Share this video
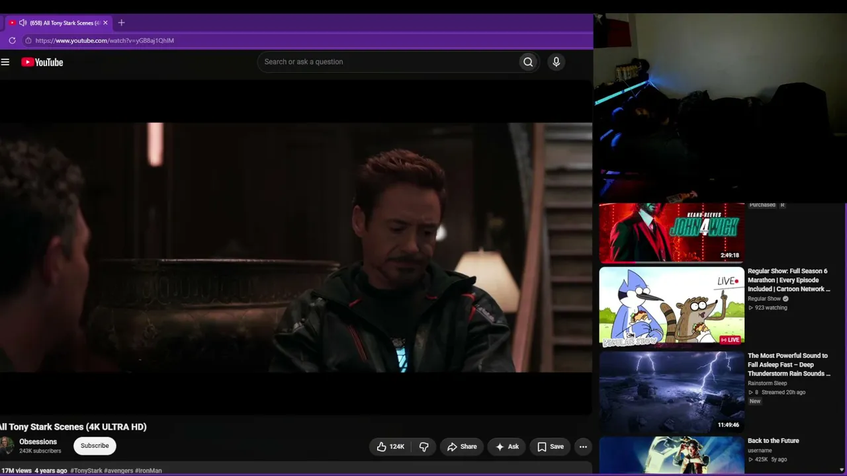 462,447
